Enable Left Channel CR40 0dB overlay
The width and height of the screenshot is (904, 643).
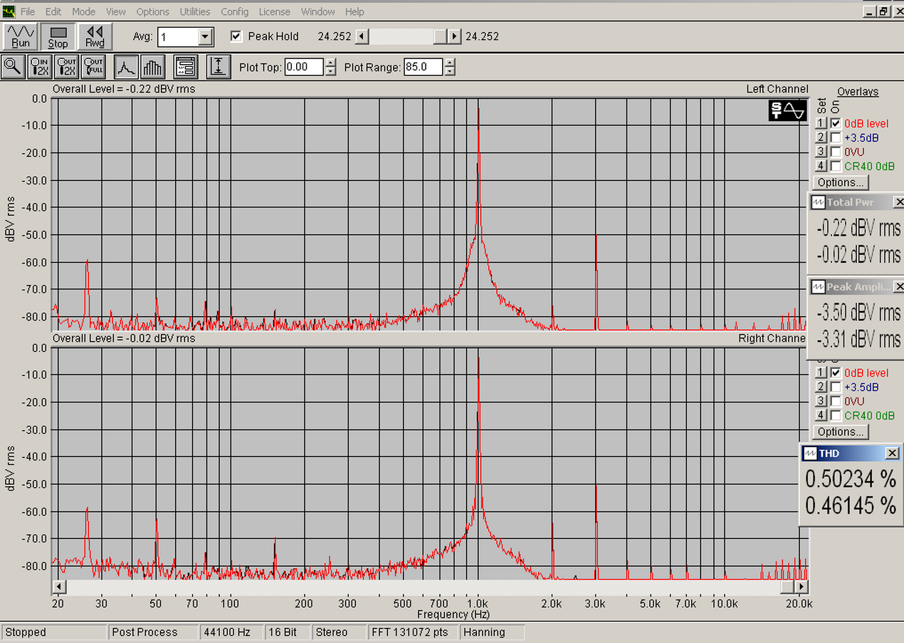(x=836, y=166)
